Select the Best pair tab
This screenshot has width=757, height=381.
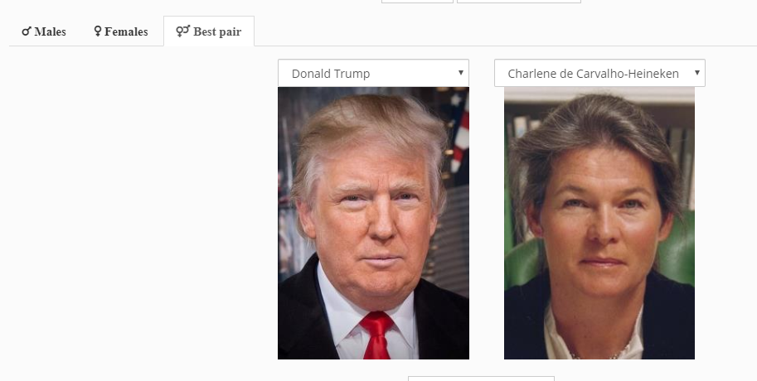[x=209, y=31]
